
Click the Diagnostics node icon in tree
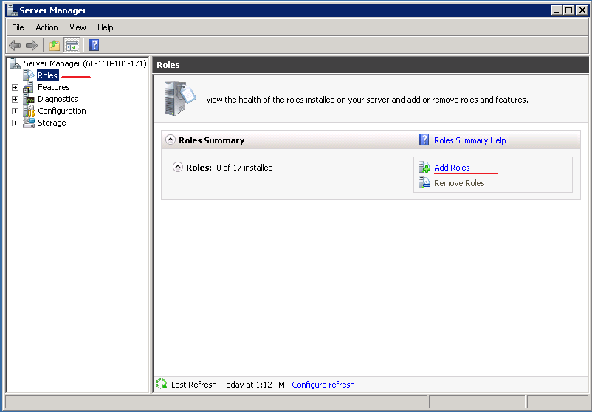[x=29, y=100]
